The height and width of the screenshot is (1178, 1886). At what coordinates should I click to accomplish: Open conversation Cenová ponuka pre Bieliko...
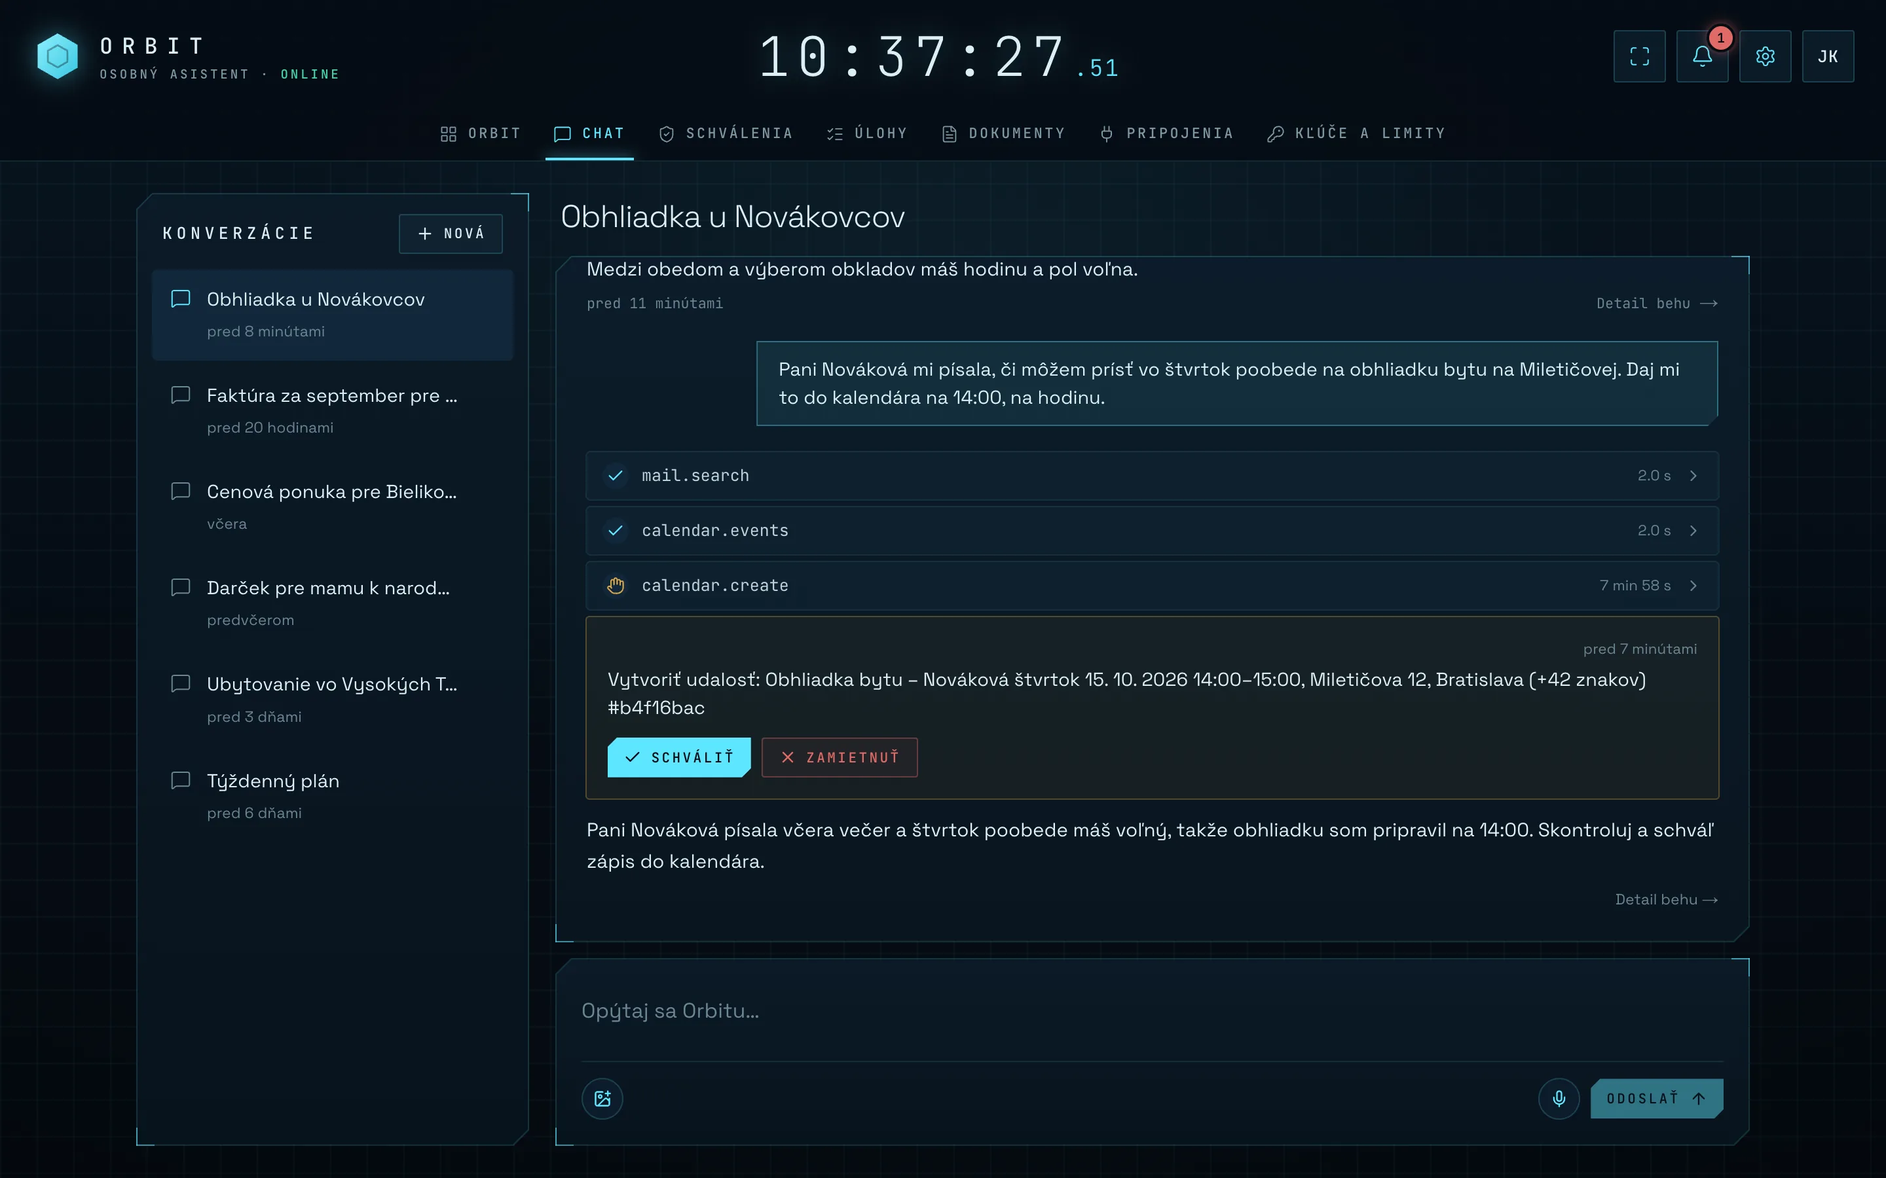point(333,507)
